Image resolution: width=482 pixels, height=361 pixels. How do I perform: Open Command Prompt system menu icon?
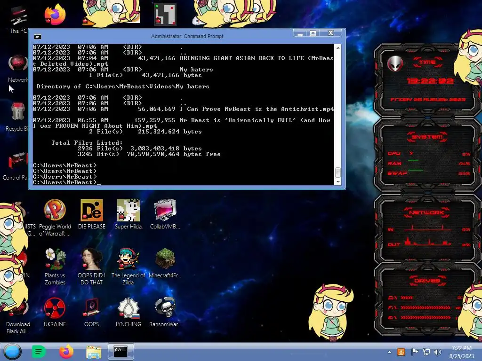click(x=38, y=37)
